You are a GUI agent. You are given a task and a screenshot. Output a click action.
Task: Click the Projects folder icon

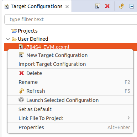click(x=14, y=31)
